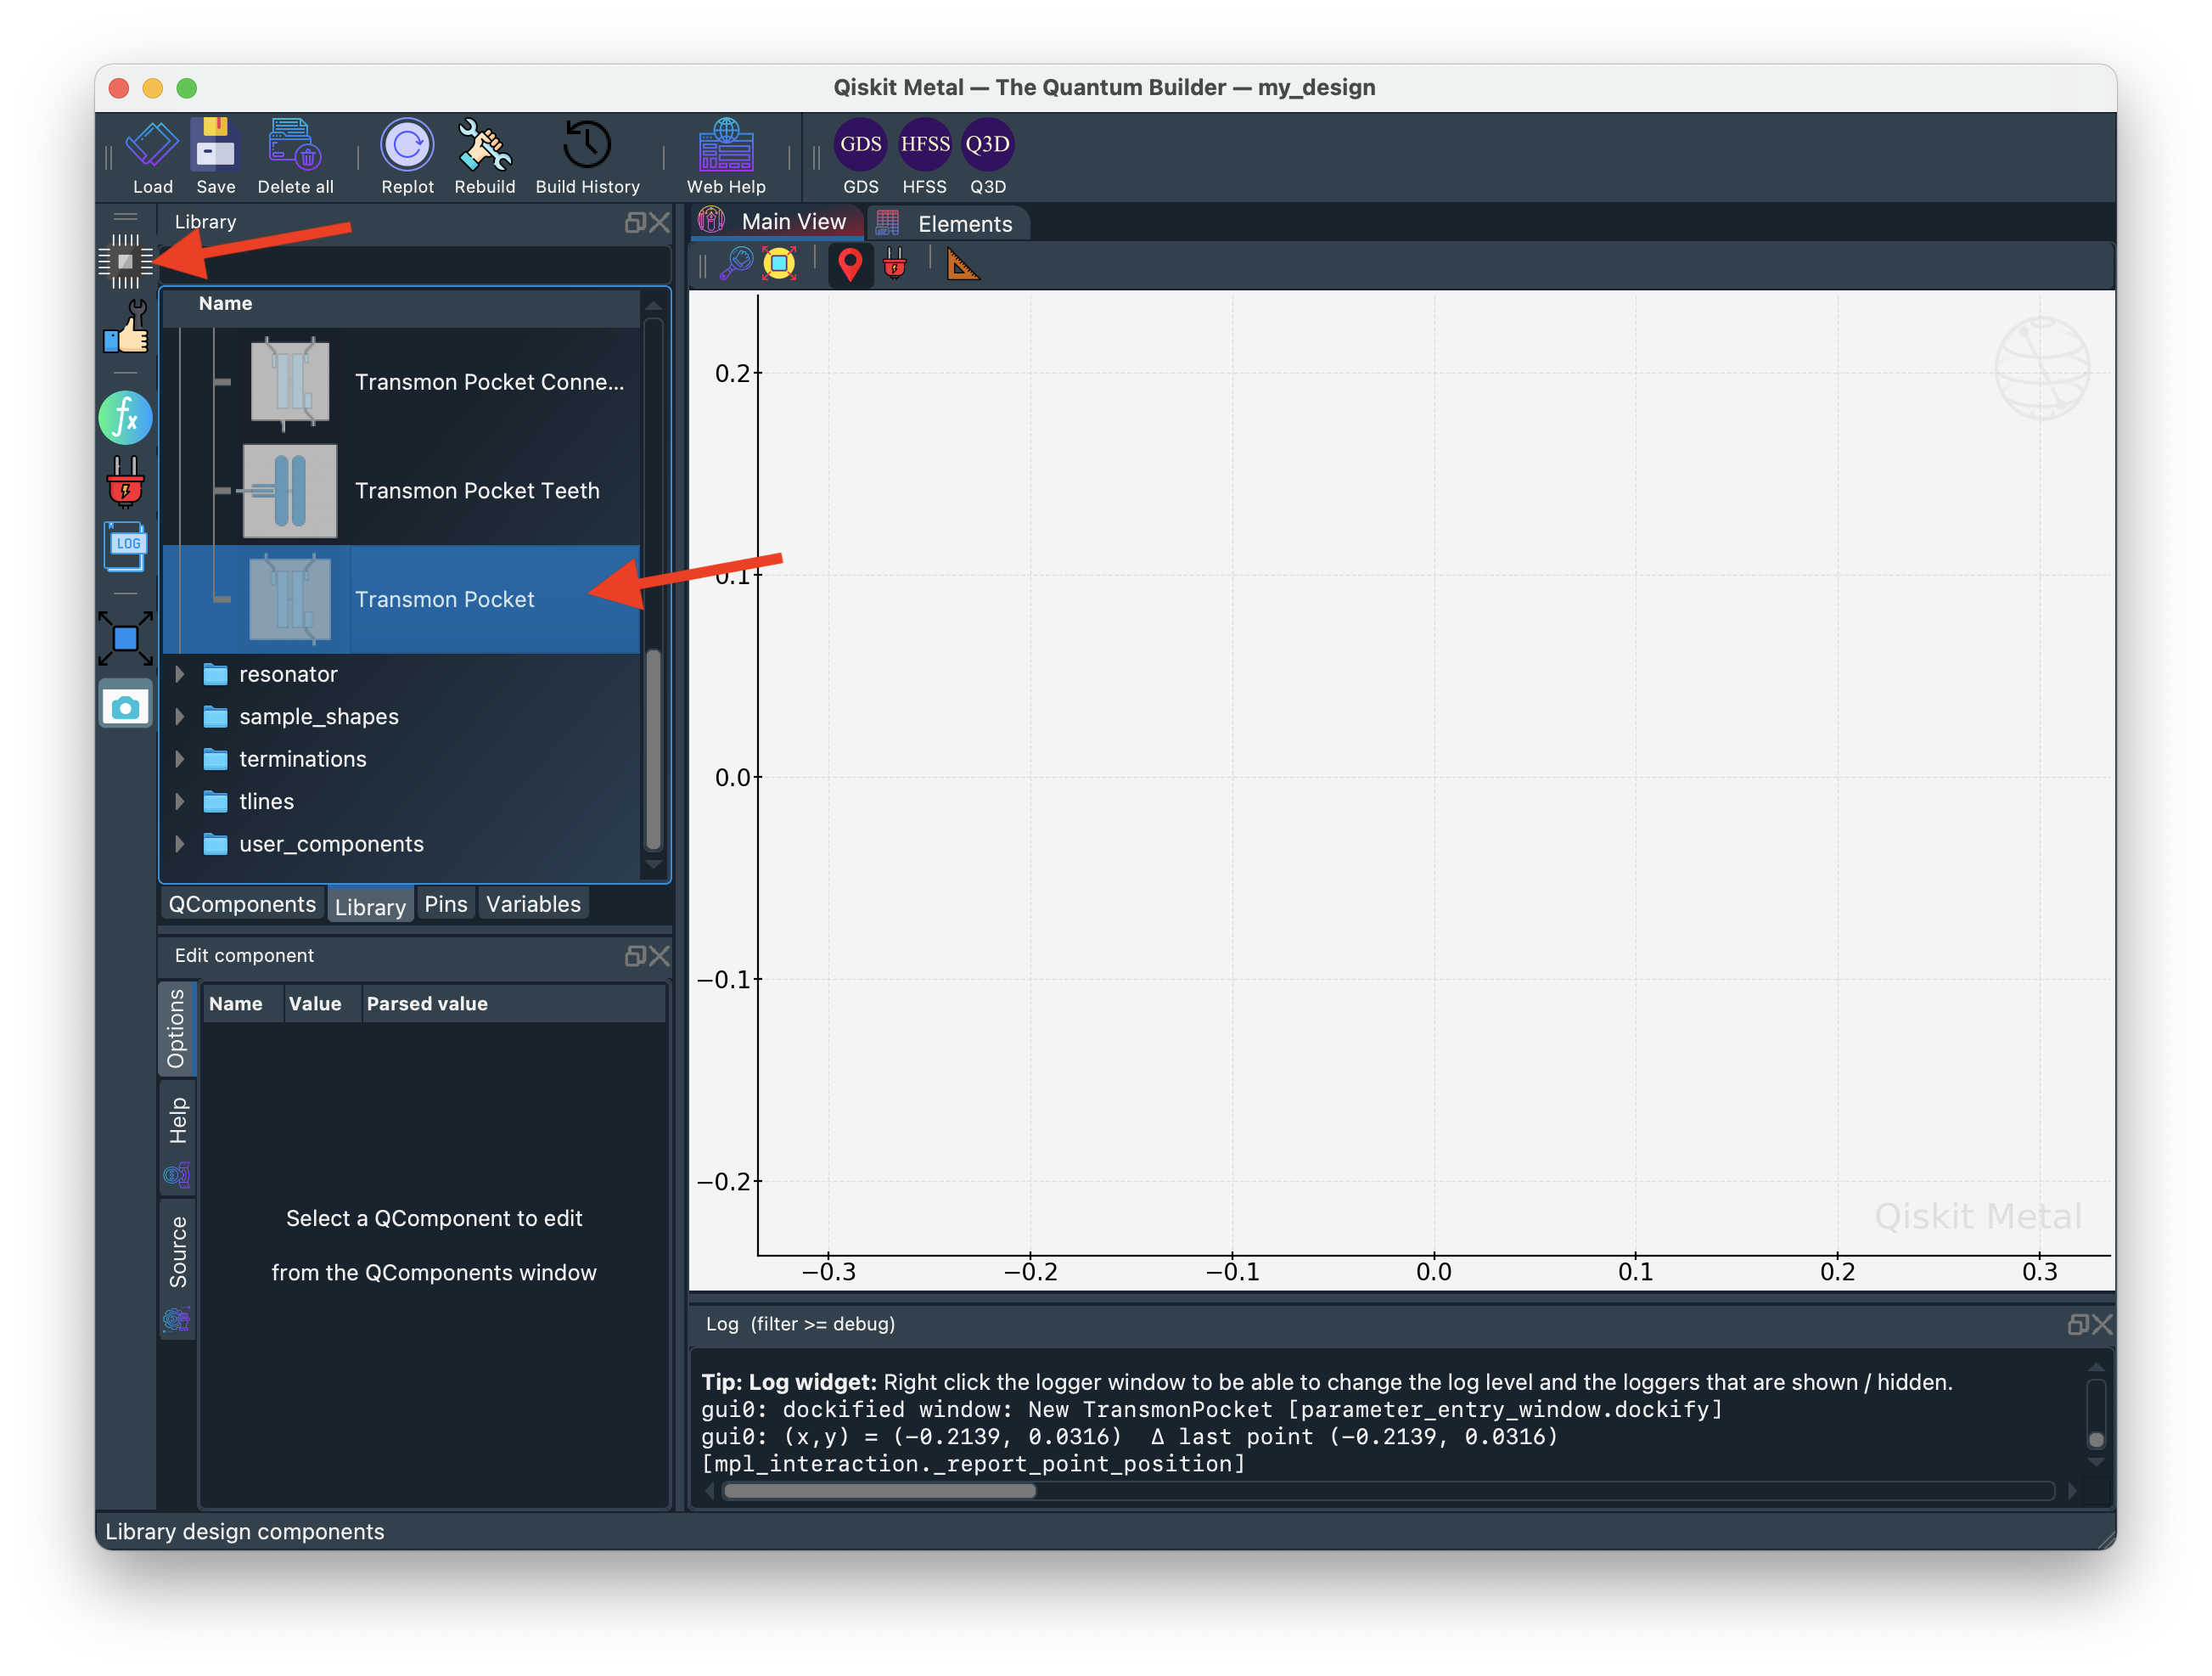Toggle the plug icon in the Main View toolbar
Screen dimensions: 2212x1676
click(x=895, y=265)
